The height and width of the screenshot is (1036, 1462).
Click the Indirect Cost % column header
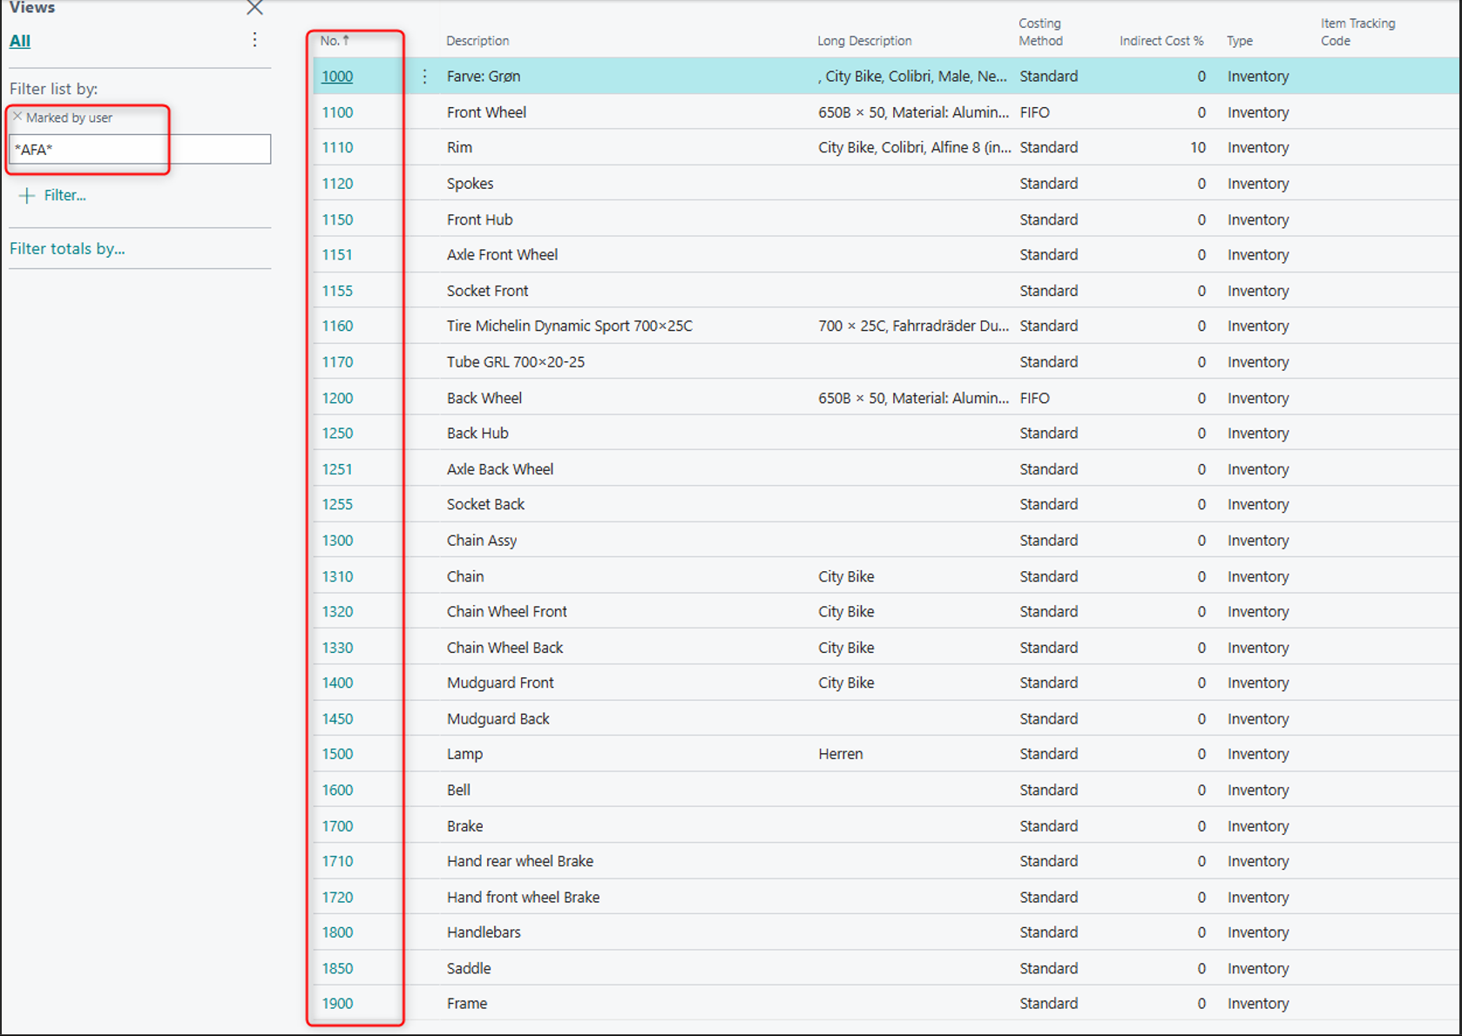pyautogui.click(x=1161, y=41)
